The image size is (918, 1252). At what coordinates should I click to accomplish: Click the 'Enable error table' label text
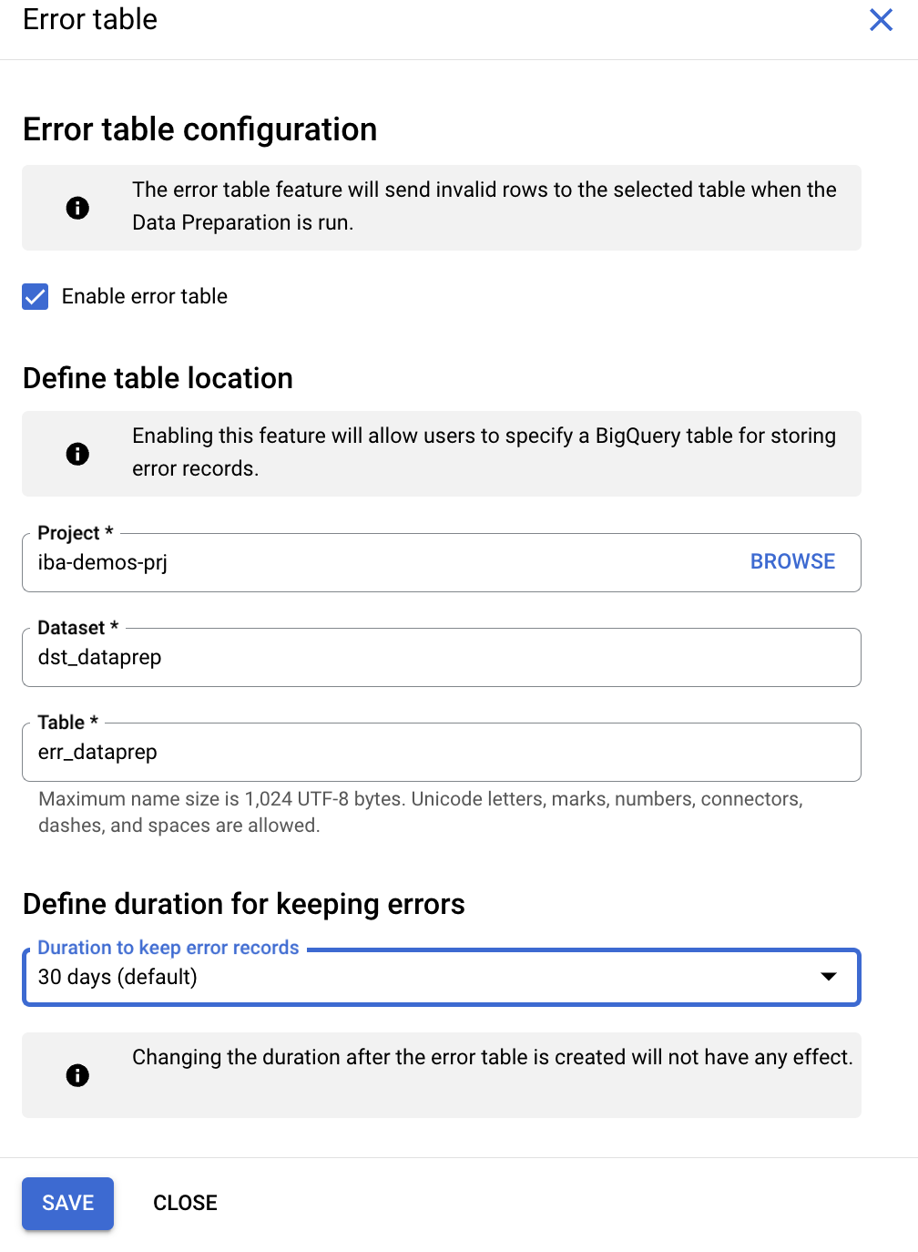pyautogui.click(x=144, y=297)
